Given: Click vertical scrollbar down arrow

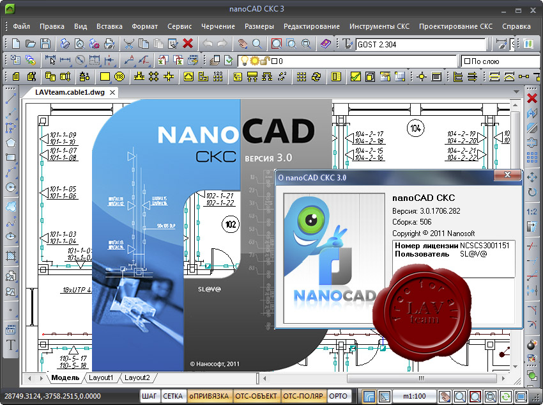Looking at the screenshot, I should point(516,367).
